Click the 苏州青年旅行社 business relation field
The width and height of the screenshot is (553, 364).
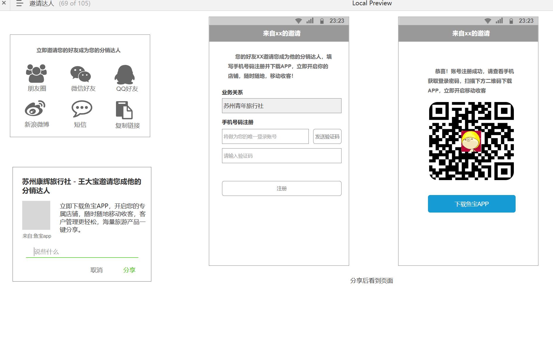282,106
